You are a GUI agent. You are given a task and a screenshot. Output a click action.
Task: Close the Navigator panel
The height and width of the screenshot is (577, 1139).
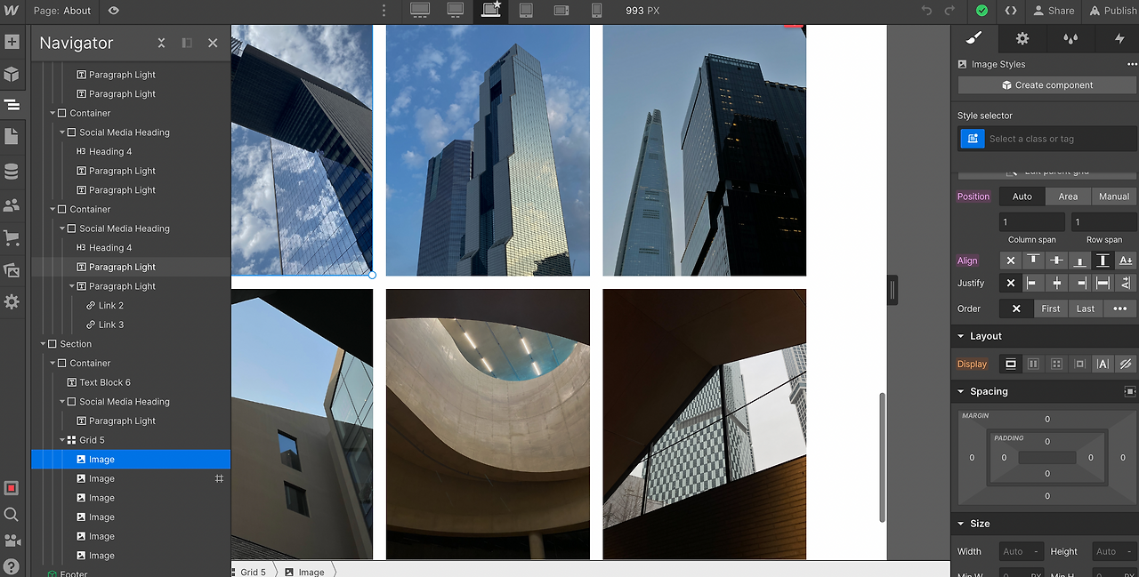coord(213,43)
